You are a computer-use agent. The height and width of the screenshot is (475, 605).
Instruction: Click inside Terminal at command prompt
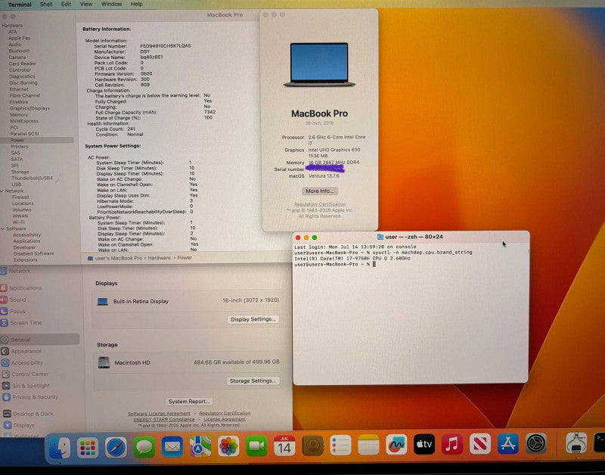coord(374,264)
